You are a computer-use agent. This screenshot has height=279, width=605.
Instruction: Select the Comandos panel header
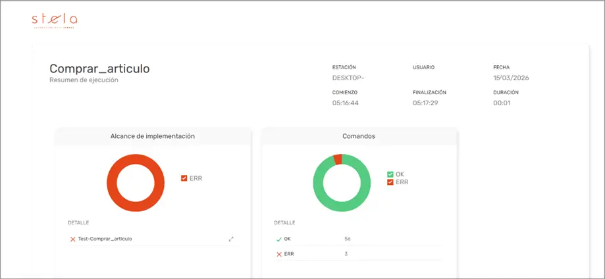pos(359,136)
